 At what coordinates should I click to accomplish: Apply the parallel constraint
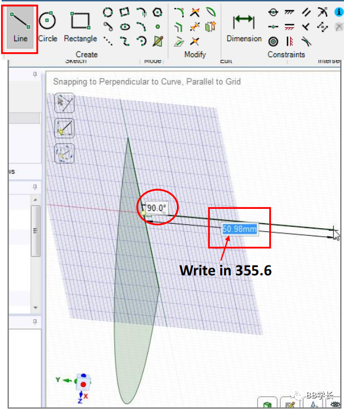coord(306,12)
